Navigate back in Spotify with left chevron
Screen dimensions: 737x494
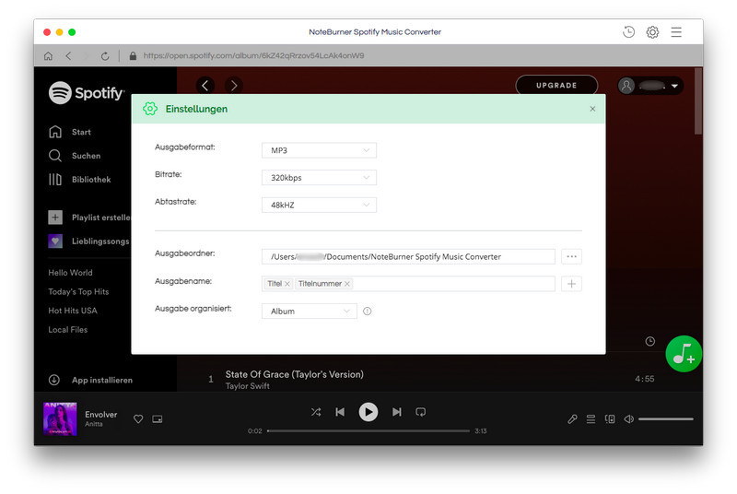click(x=205, y=85)
